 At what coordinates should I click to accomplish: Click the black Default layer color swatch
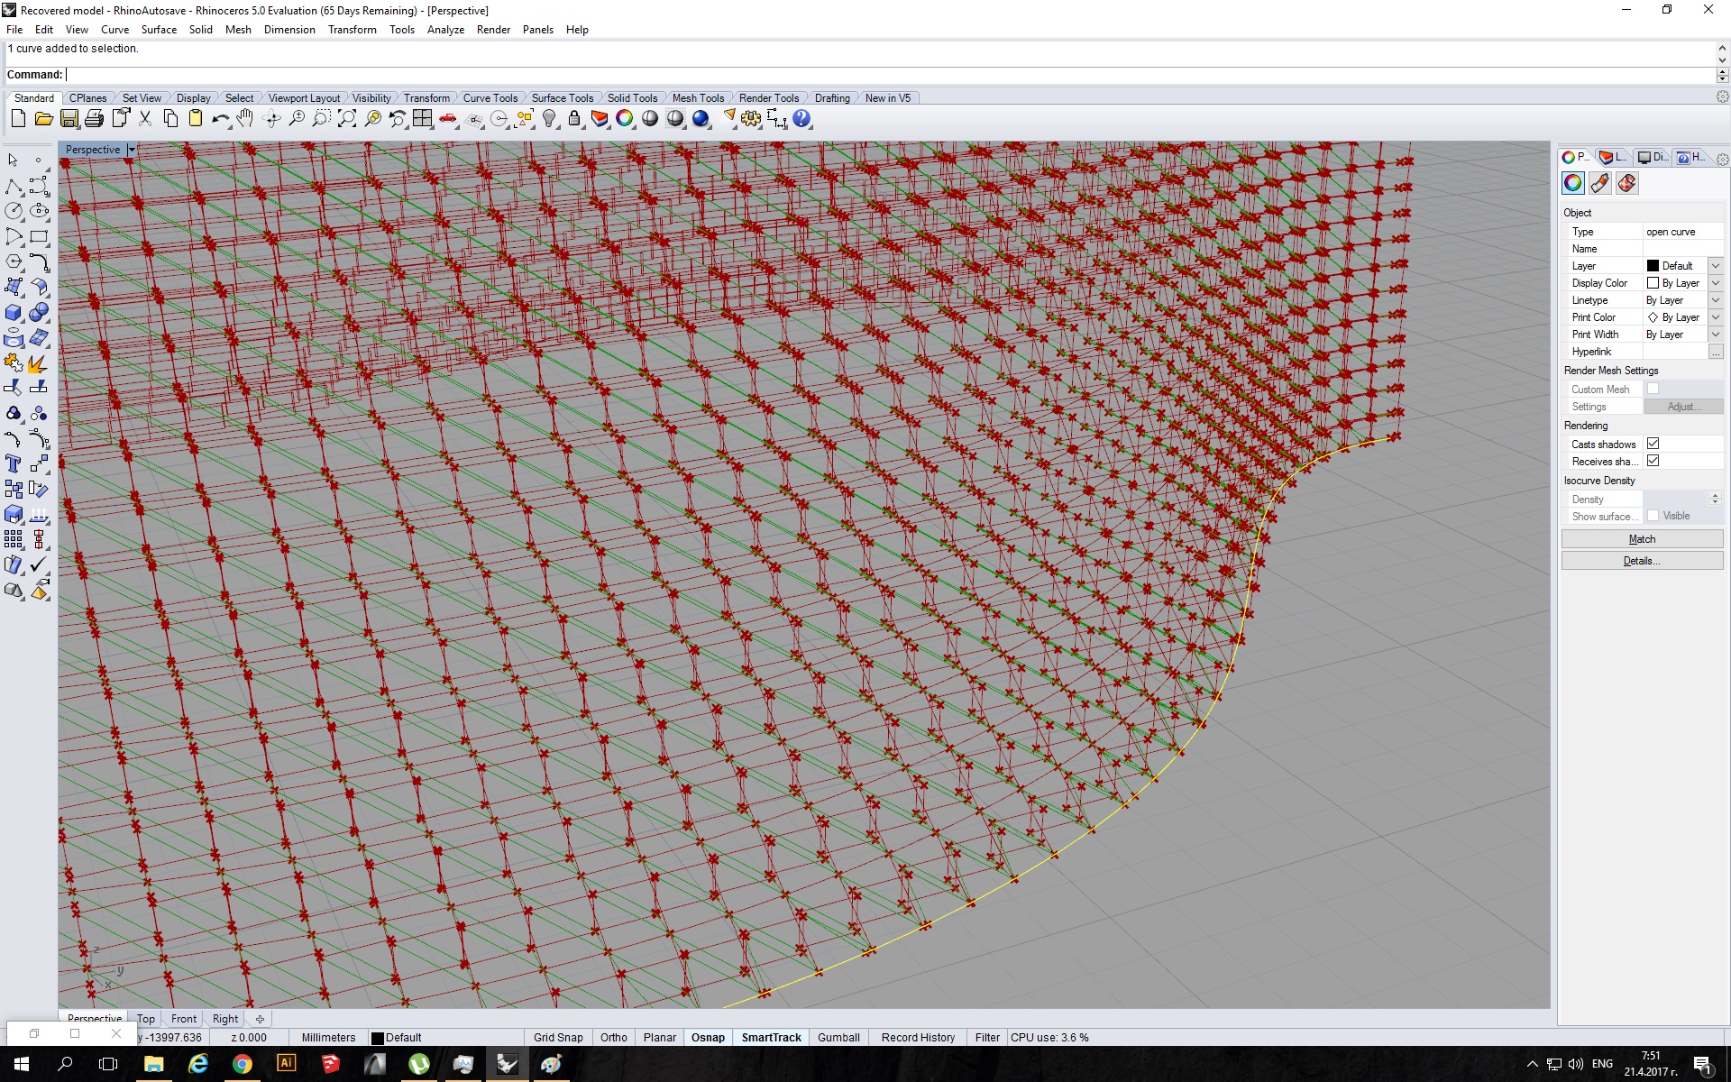coord(1653,266)
